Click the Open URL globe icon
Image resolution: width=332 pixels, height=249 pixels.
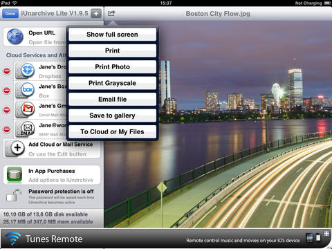click(15, 37)
